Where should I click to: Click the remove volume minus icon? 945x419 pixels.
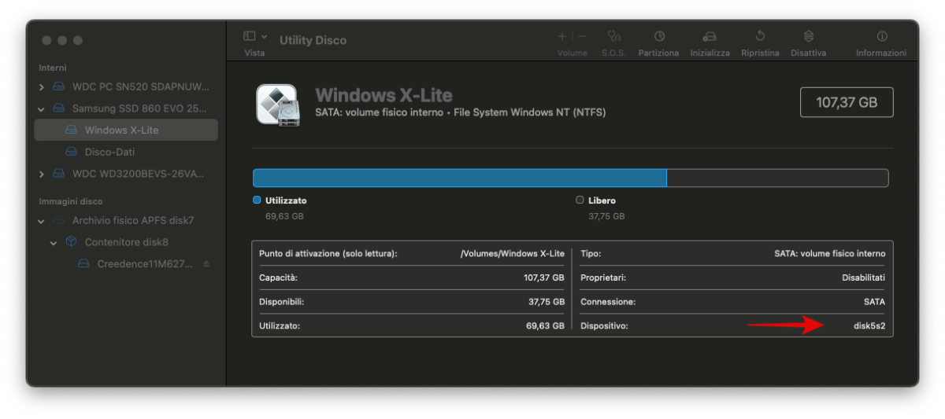click(582, 36)
